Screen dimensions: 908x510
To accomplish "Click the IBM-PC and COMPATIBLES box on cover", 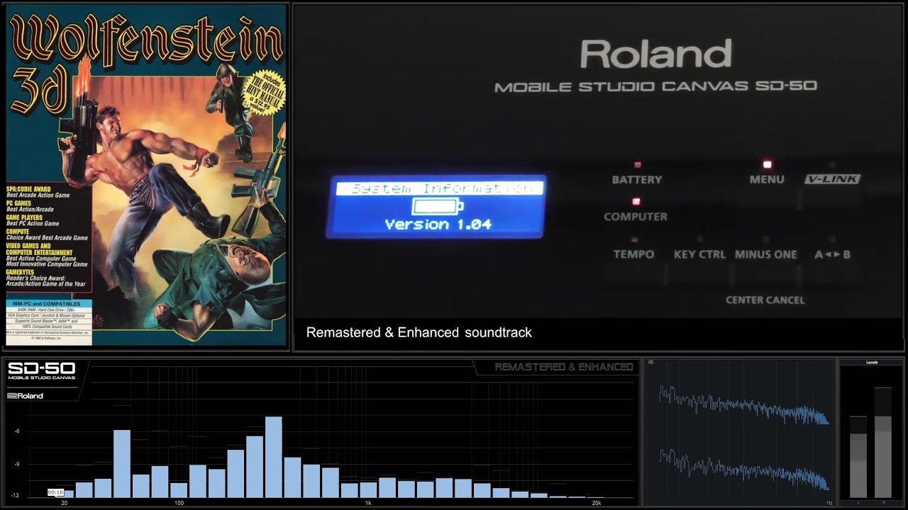I will pyautogui.click(x=49, y=322).
